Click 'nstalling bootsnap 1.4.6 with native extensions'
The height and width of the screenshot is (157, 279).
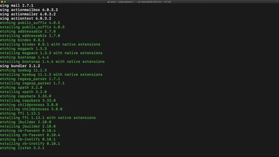(x=52, y=61)
